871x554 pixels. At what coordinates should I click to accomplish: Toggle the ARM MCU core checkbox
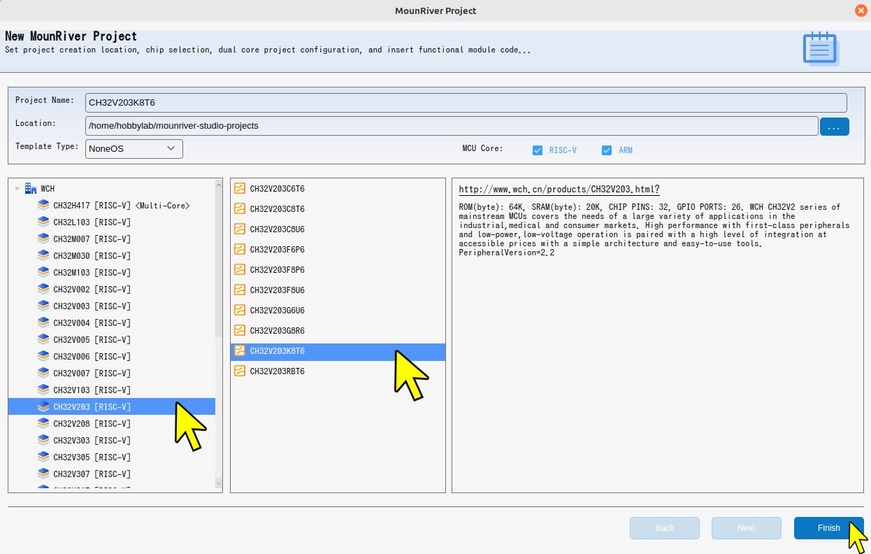pyautogui.click(x=607, y=150)
